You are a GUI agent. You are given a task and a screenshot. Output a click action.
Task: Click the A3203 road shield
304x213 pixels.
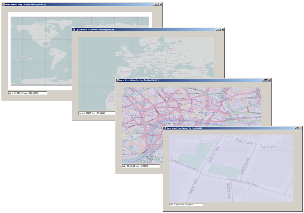pyautogui.click(x=155, y=145)
